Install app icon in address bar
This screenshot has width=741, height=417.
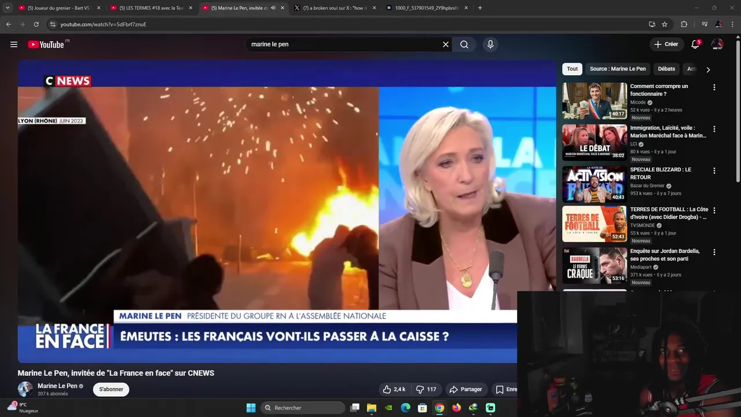(x=652, y=24)
